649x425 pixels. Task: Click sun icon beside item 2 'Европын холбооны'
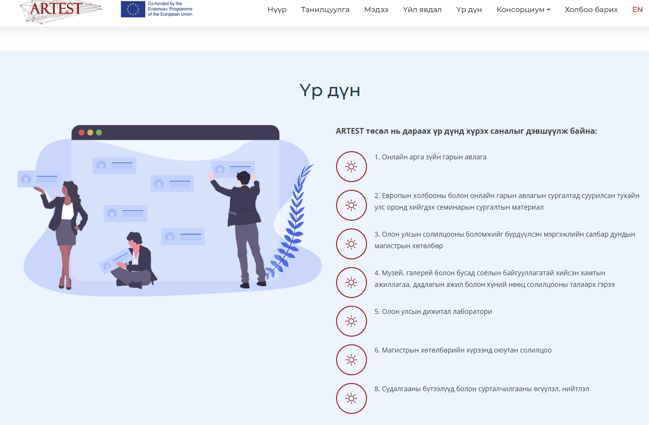coord(352,205)
